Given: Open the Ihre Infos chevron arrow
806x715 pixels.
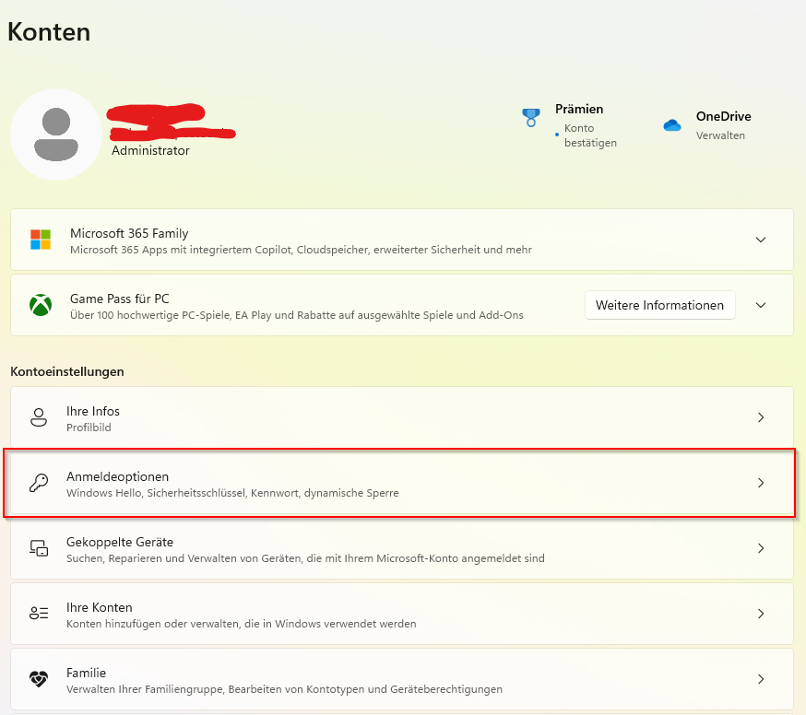Looking at the screenshot, I should 761,417.
